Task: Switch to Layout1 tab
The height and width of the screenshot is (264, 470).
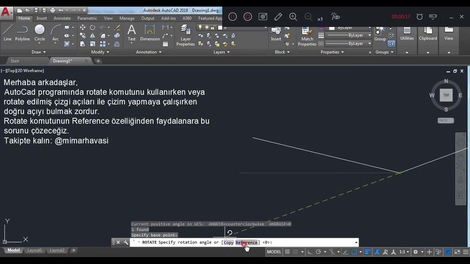Action: coord(35,250)
